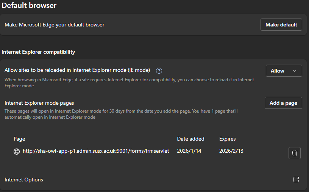The height and width of the screenshot is (192, 309).
Task: Select the http://sha-owf-app-p1.admin.susx.ac.uk:9001/forms/frmservlet URL text
Action: click(96, 151)
